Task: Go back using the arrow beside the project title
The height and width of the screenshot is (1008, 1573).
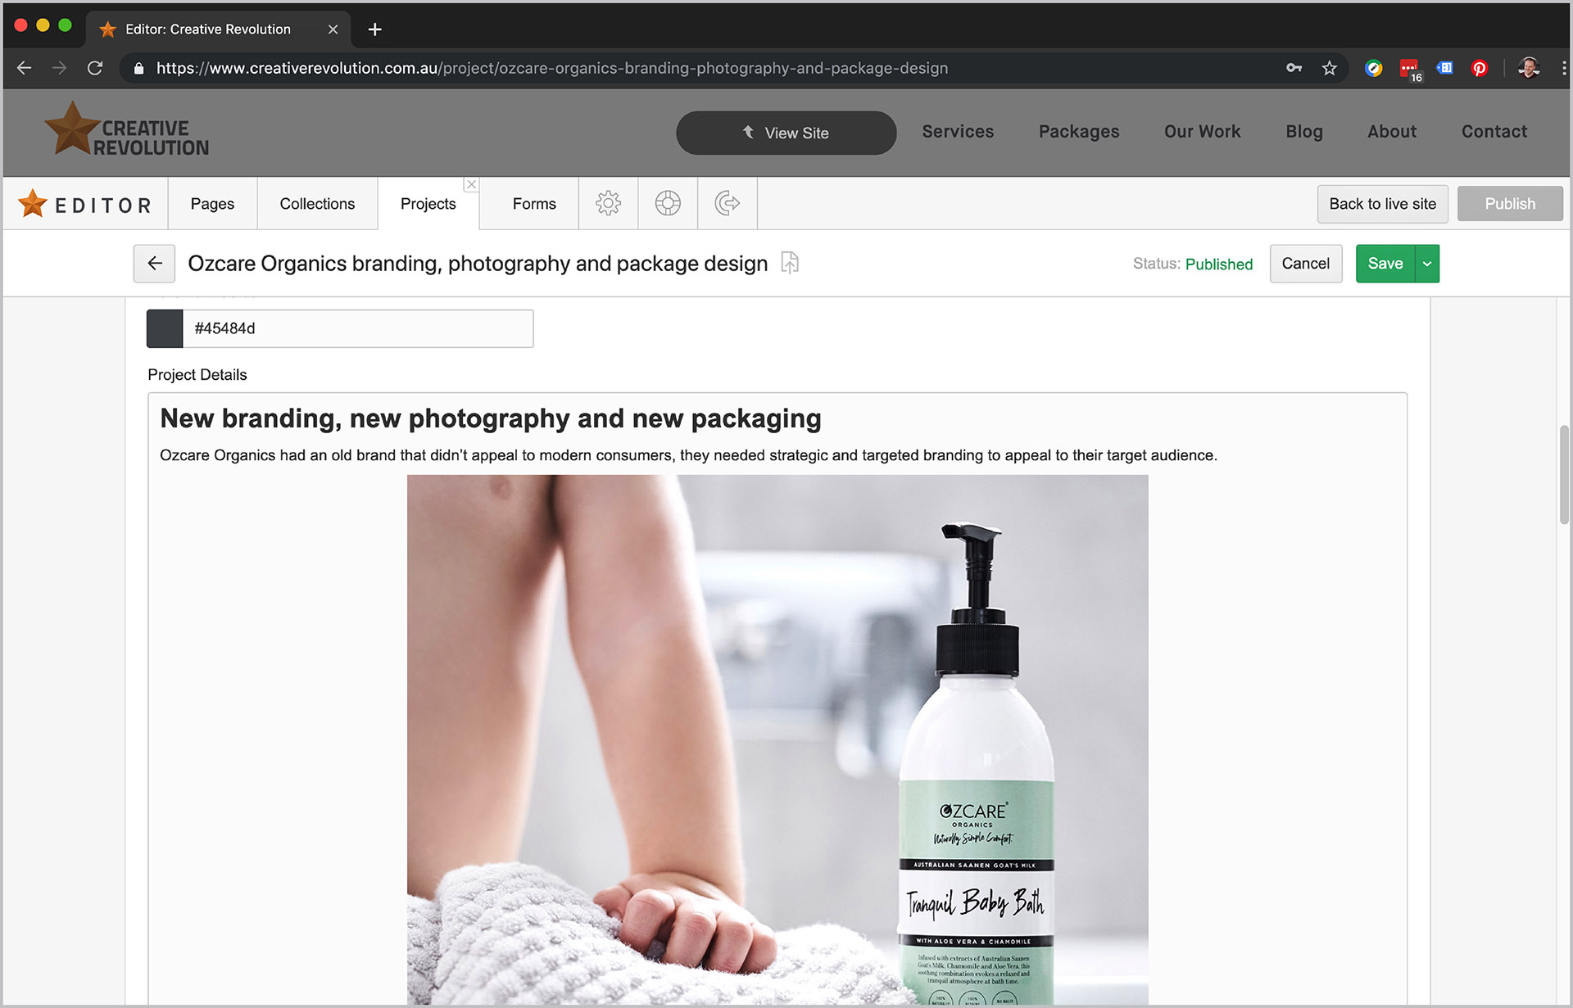Action: click(x=154, y=263)
